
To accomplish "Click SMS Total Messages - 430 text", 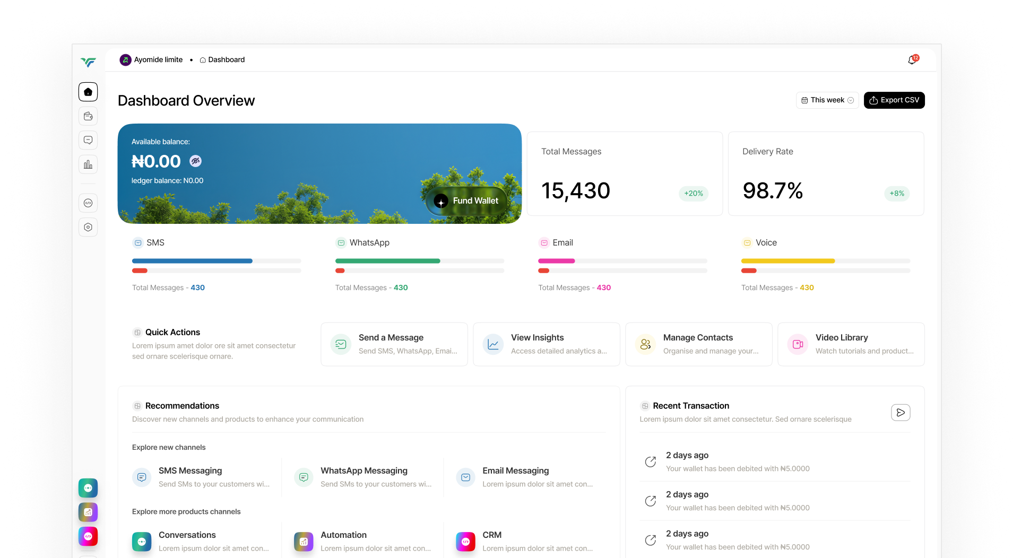I will tap(168, 288).
